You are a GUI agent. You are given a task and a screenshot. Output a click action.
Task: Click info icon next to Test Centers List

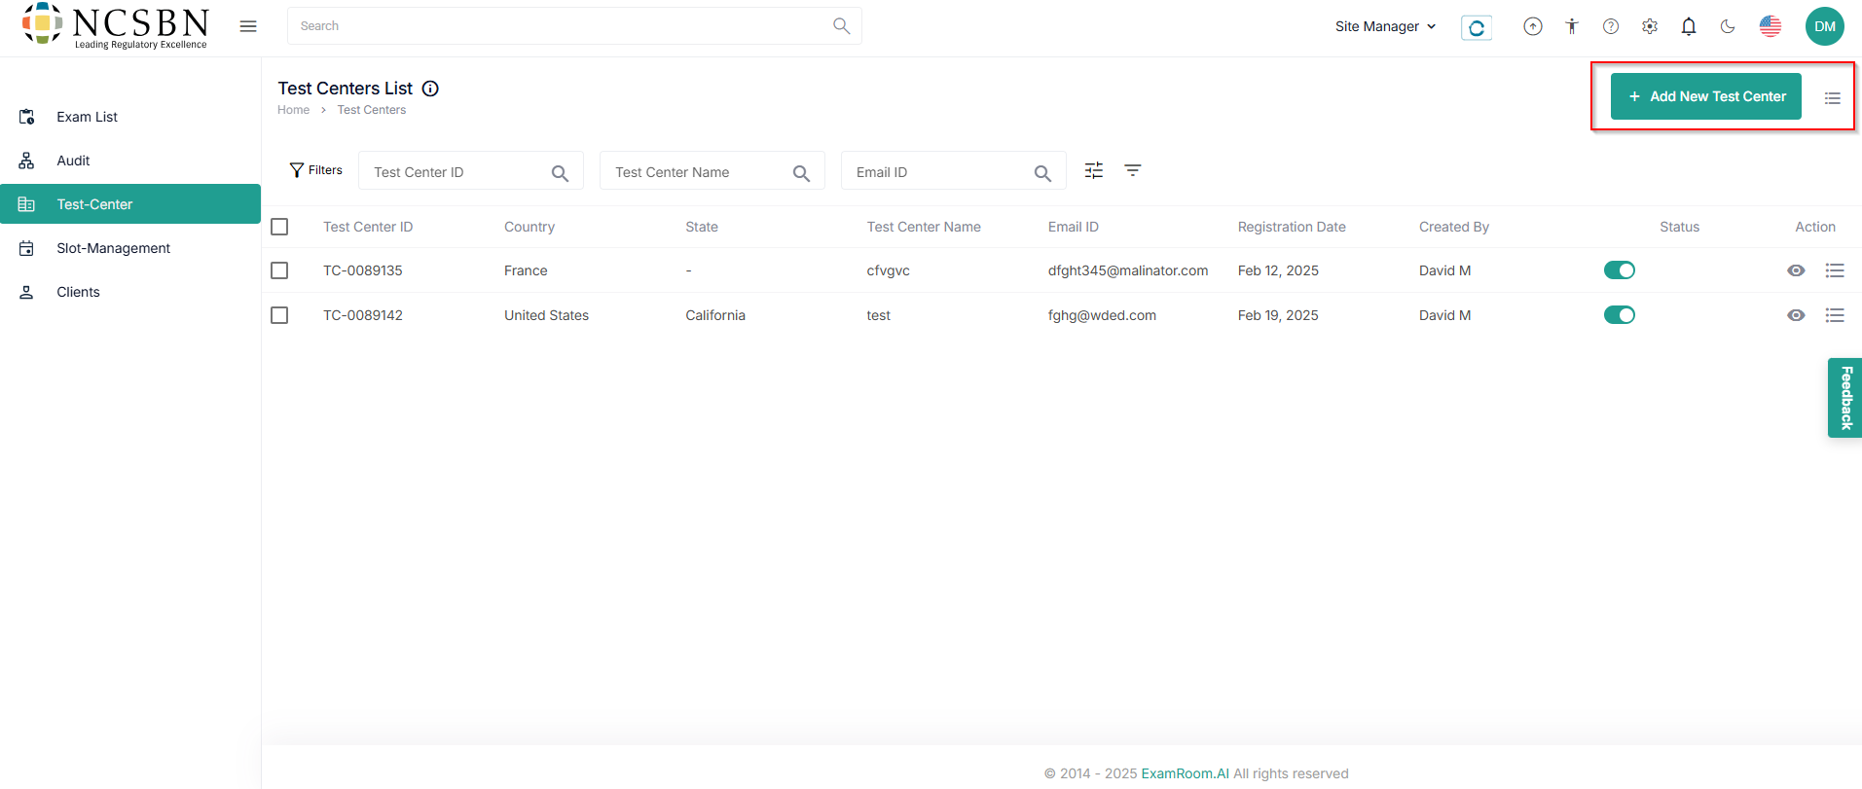tap(430, 89)
